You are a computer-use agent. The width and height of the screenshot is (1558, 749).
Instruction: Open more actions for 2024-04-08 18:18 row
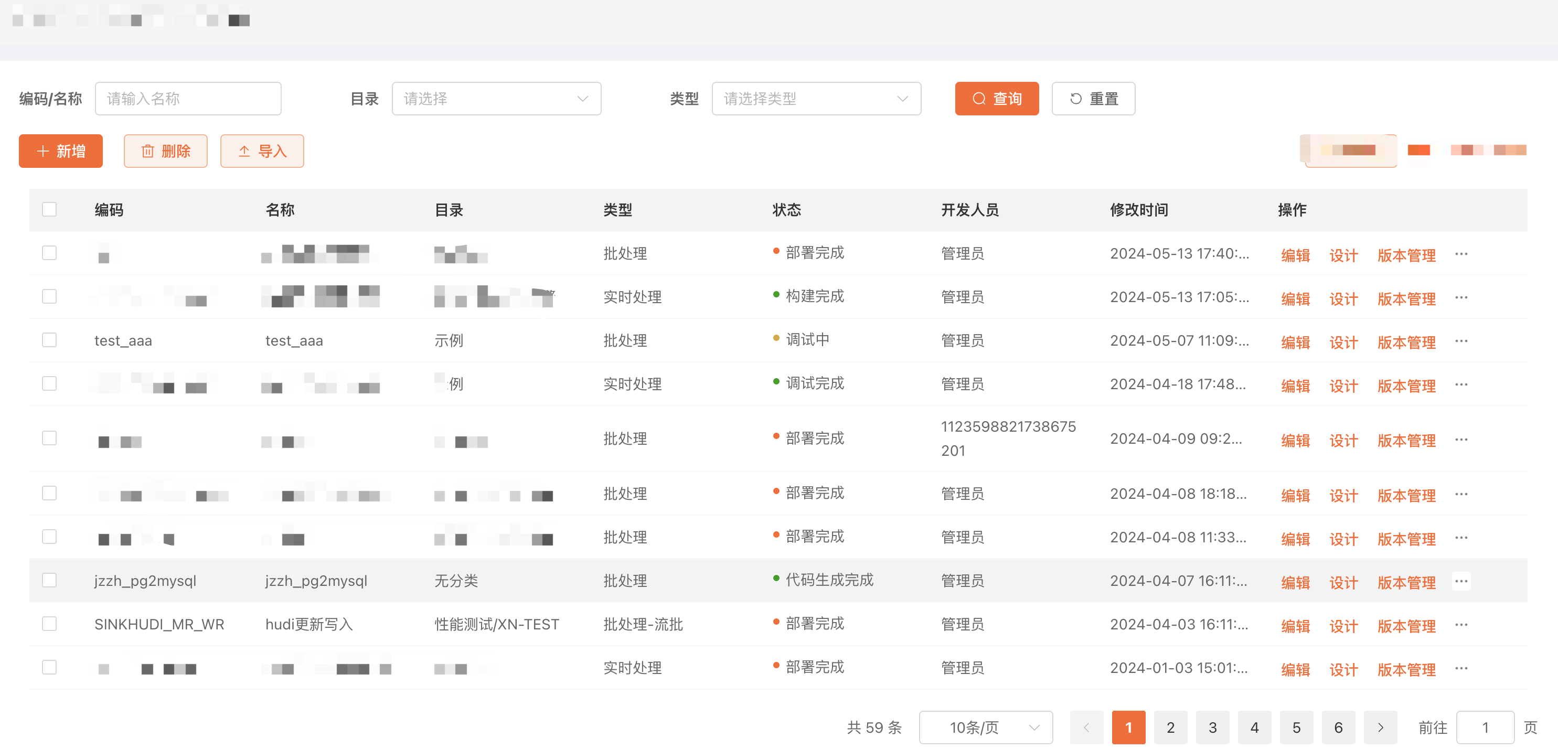(1461, 494)
